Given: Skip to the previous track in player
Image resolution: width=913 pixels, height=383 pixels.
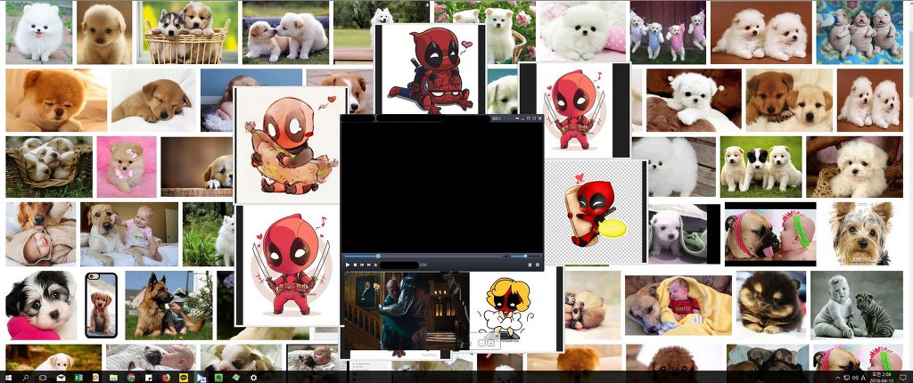Looking at the screenshot, I should pos(362,265).
